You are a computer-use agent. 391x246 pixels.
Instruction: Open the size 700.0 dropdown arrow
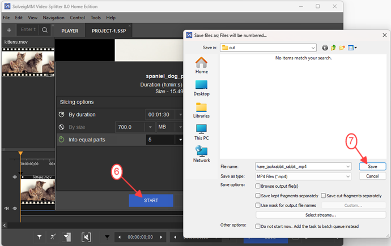[150, 127]
